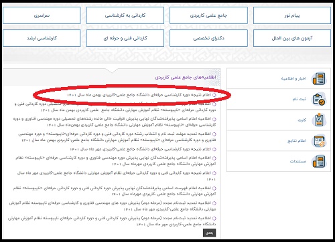Open تمدید ثبت‌نام مجدد دوره کاردانی فنی announcement
This screenshot has width=335, height=242.
point(112,221)
